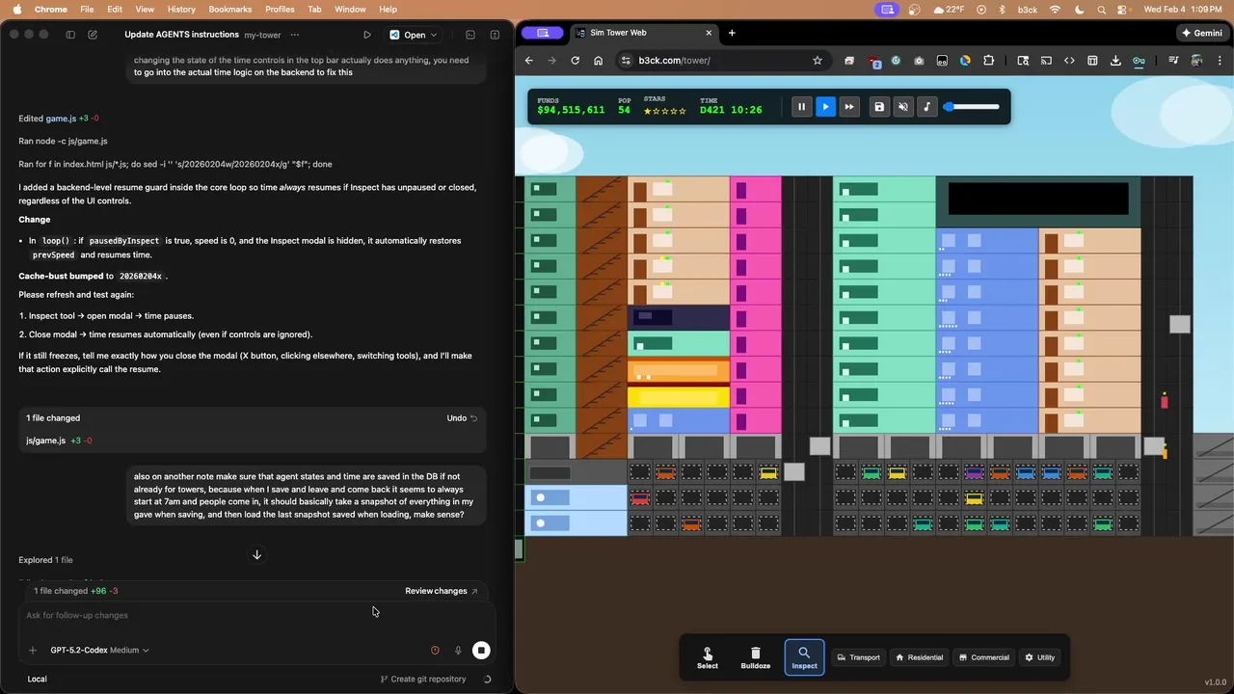
Task: Open the thread's three-dot options menu
Action: (296, 35)
